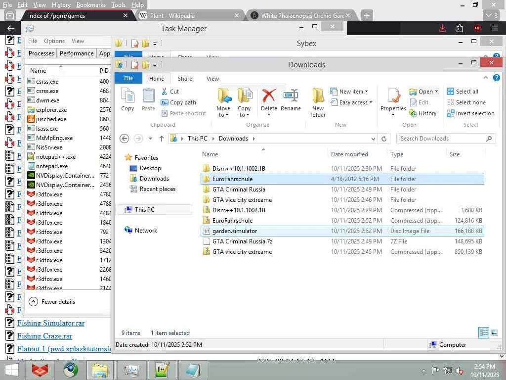Select the garden.simulator disc image file
Image resolution: width=506 pixels, height=380 pixels.
342,231
